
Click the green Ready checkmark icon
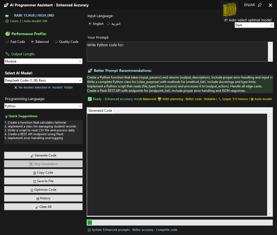tap(90, 99)
